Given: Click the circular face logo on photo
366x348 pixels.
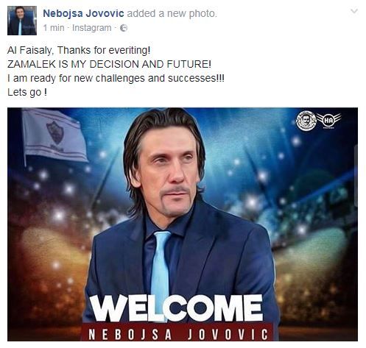Looking at the screenshot, I should pos(306,120).
